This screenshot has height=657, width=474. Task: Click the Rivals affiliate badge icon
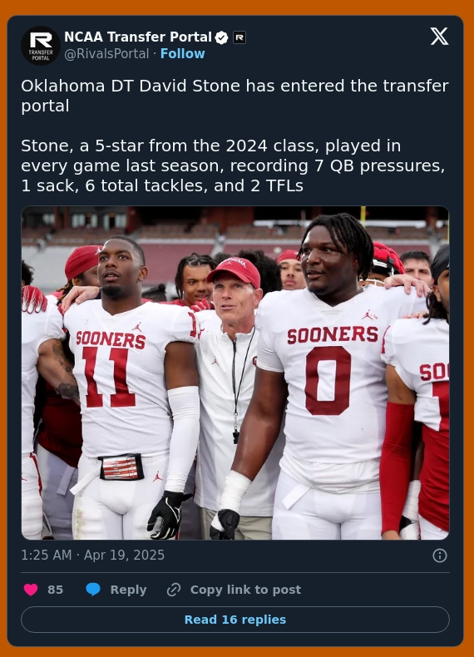(x=239, y=37)
